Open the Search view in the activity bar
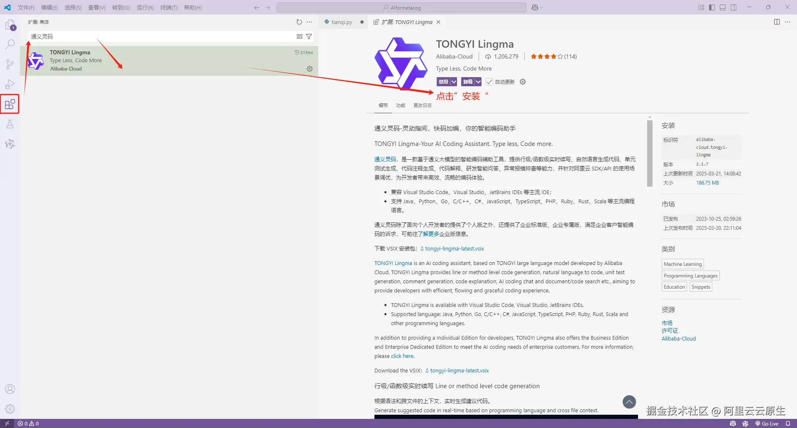This screenshot has width=797, height=428. [10, 44]
